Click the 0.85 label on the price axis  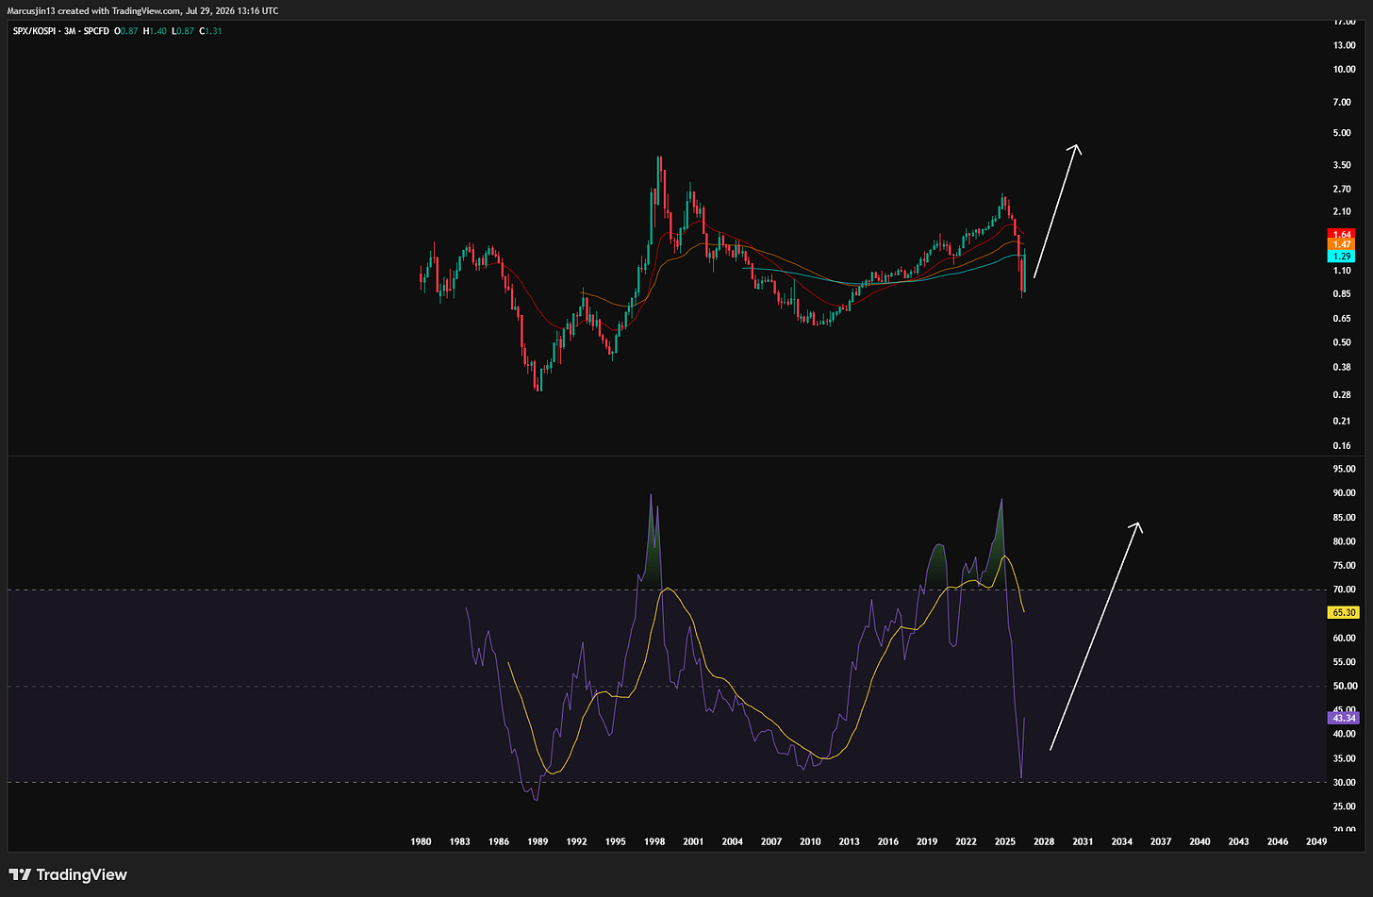[1344, 293]
